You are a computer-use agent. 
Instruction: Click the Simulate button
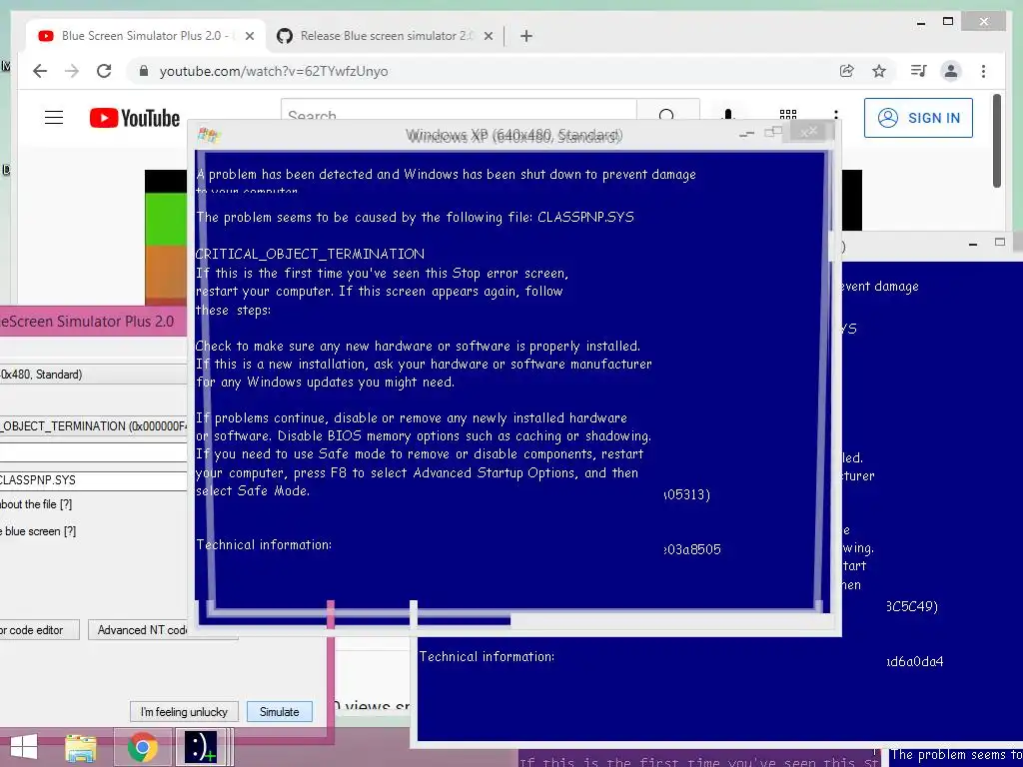[280, 711]
